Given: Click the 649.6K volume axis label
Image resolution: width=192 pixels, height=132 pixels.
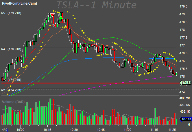Looking at the screenshot, I should click(x=185, y=105).
